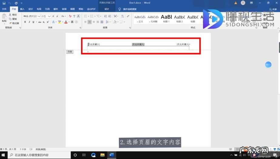Viewport: 280px width, 159px height.
Task: Click the Justify alignment icon
Action: 98,22
